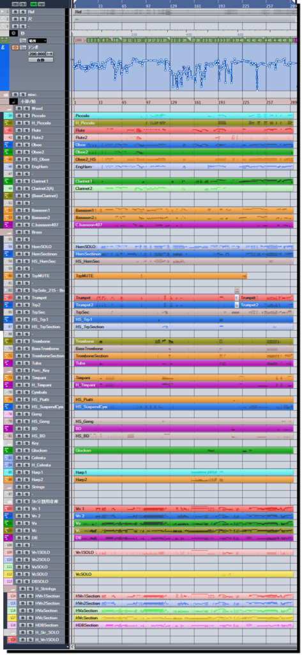Click the marker track icon
This screenshot has width=302, height=655.
tap(4, 40)
